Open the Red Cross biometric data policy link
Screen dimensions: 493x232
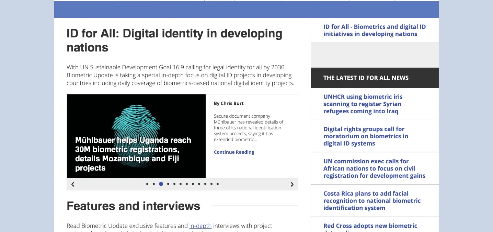click(370, 226)
